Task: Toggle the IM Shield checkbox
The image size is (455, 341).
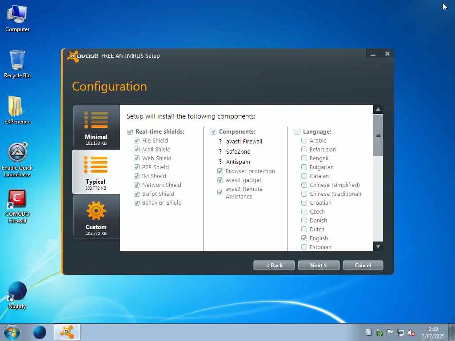Action: coord(137,176)
